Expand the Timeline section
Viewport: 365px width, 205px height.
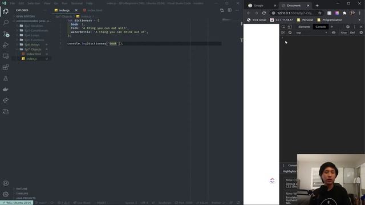coord(22,194)
